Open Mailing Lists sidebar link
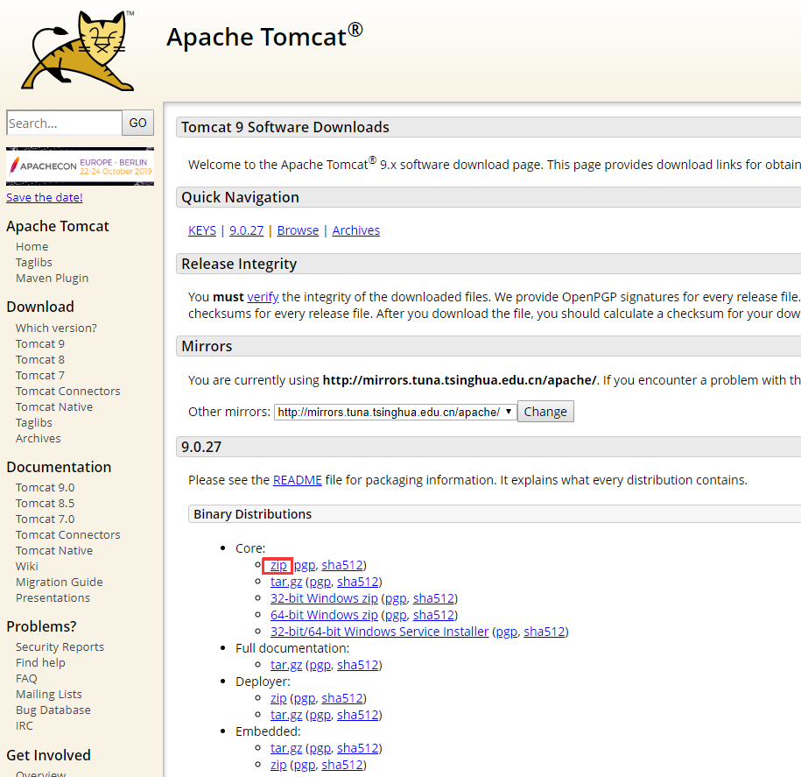The width and height of the screenshot is (801, 777). point(48,694)
